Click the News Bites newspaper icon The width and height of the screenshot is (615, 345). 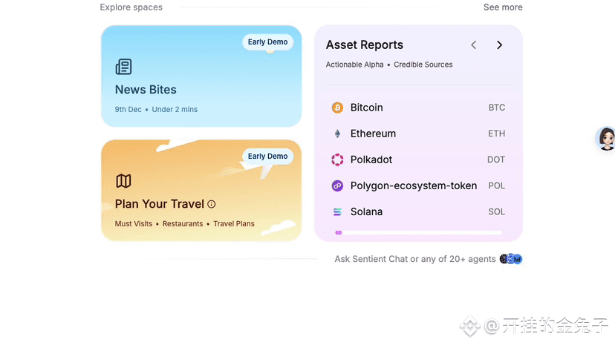tap(123, 67)
